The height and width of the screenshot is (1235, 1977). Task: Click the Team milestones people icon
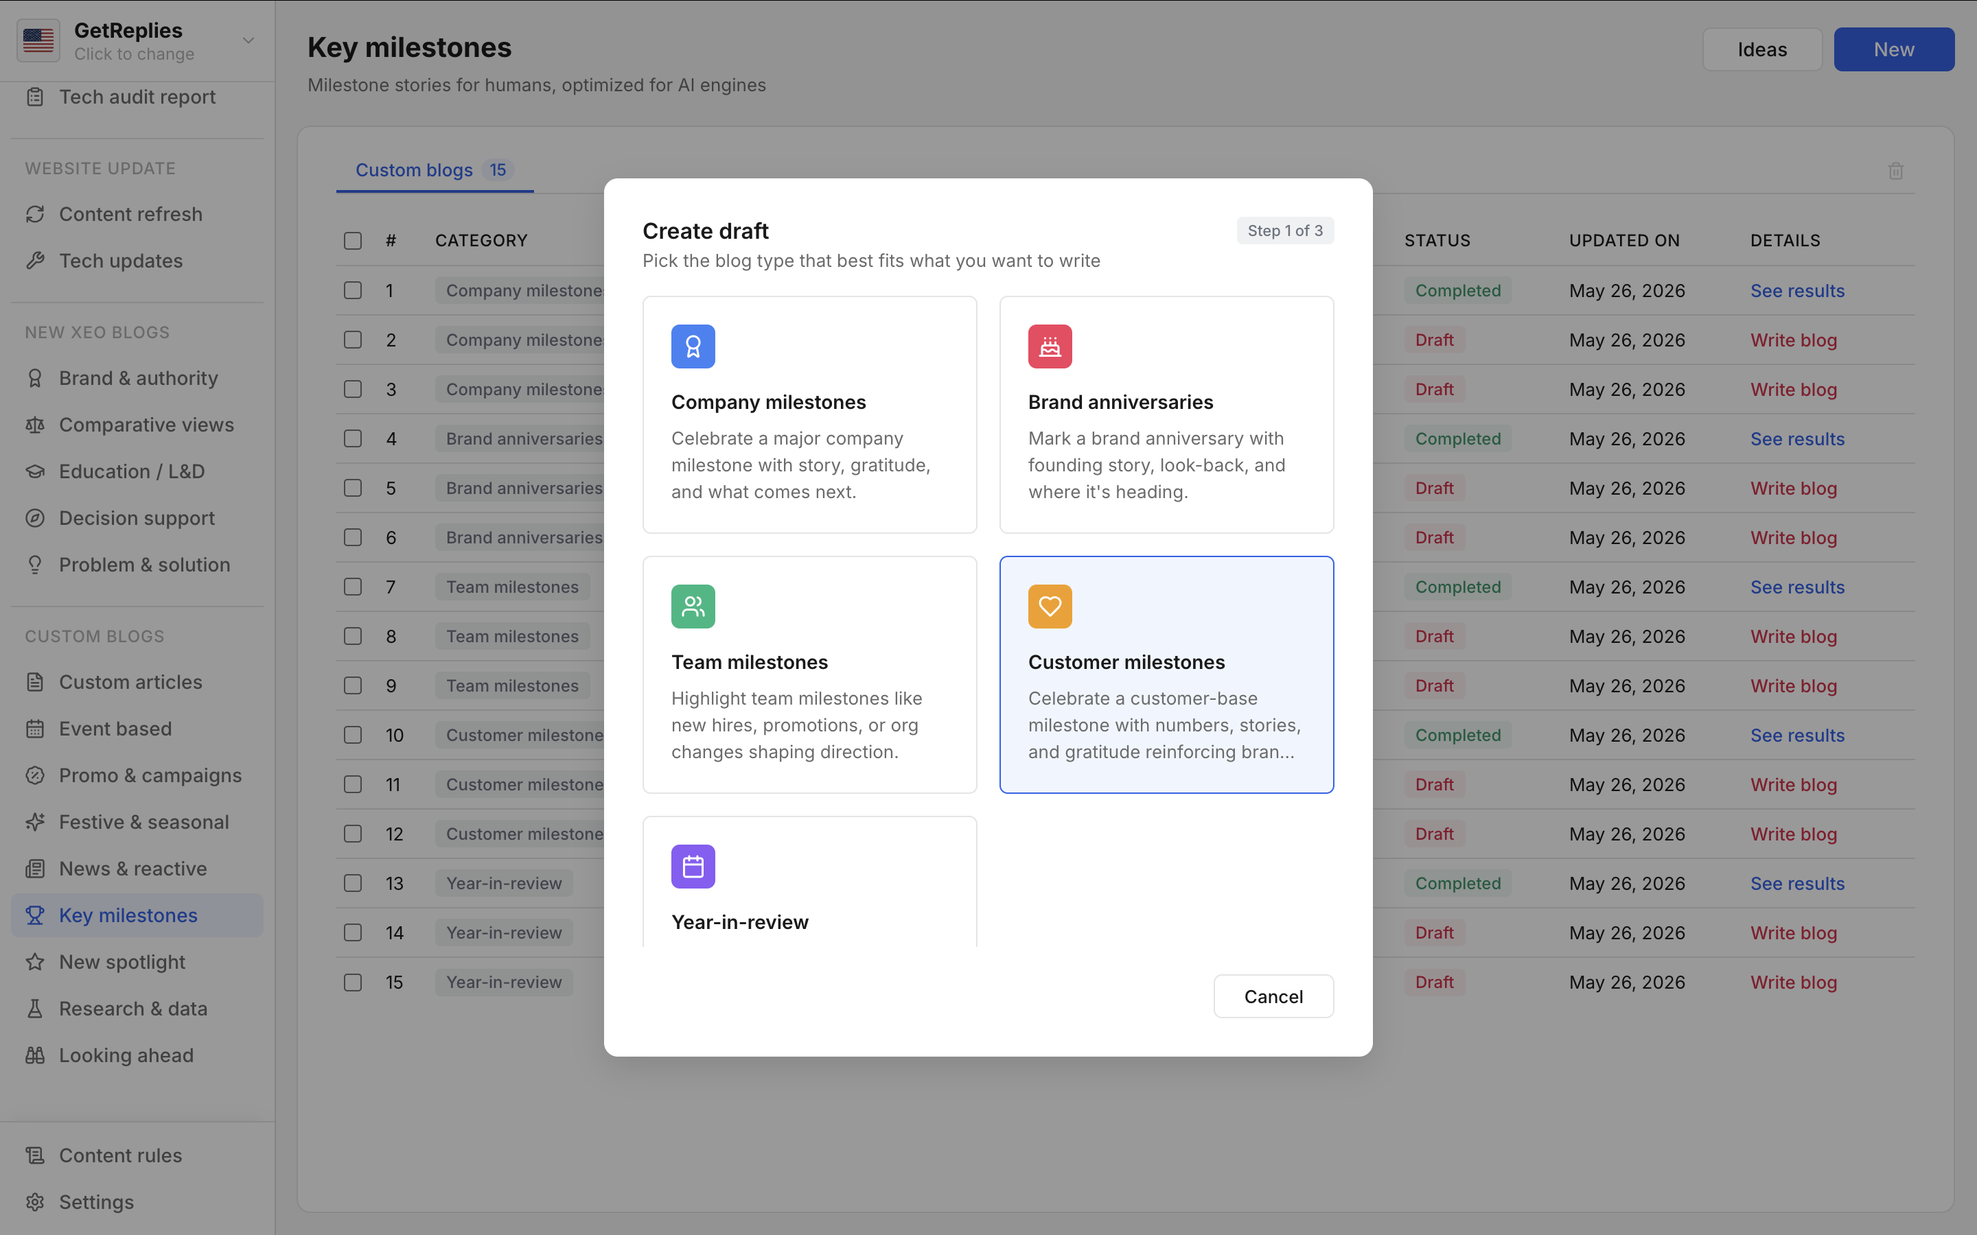click(693, 606)
